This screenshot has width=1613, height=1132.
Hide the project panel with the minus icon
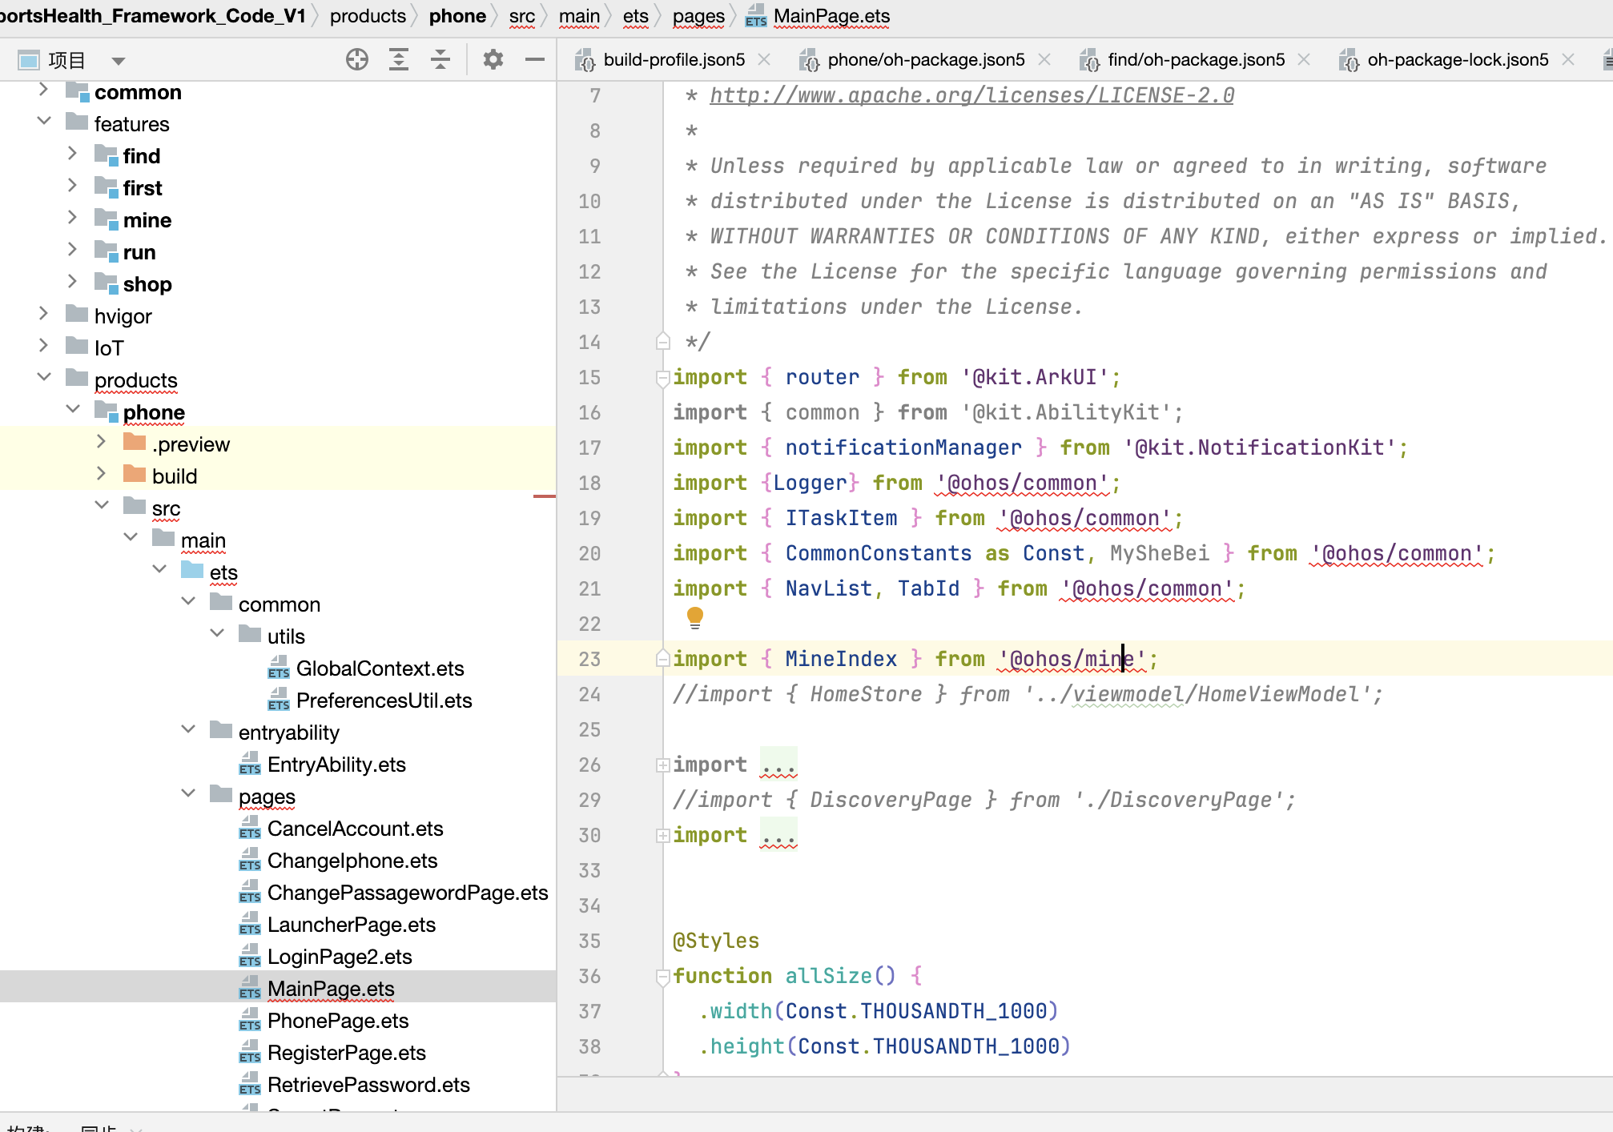tap(535, 59)
